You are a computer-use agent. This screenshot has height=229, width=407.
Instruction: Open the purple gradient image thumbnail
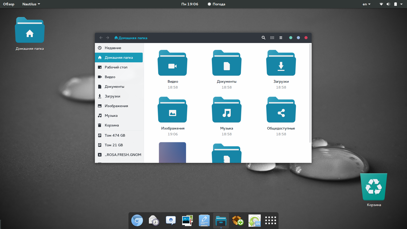(172, 153)
